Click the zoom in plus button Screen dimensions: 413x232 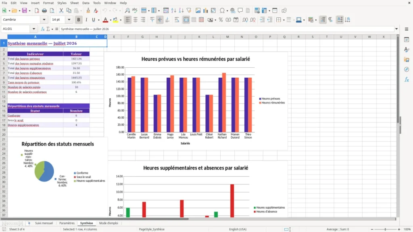click(x=399, y=229)
